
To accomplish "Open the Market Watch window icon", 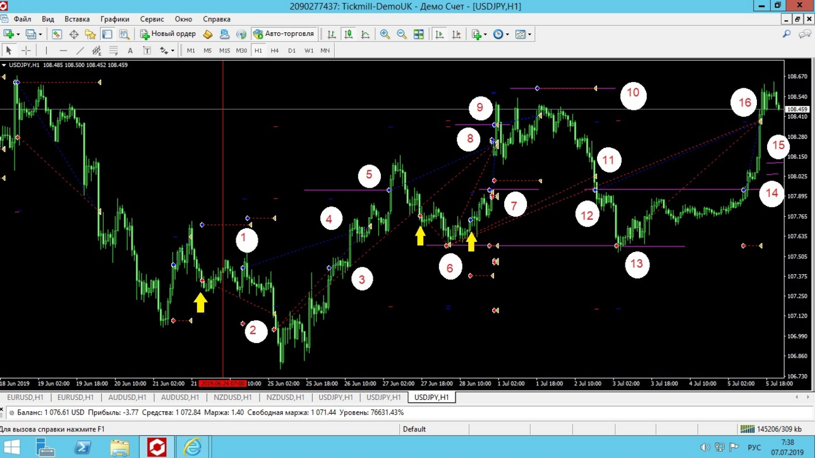I will point(57,34).
